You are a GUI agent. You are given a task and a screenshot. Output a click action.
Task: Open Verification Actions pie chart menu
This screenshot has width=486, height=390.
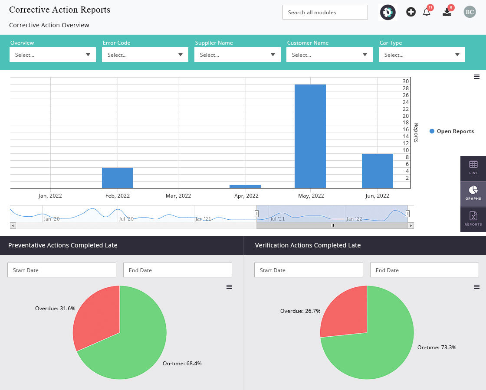coord(476,287)
